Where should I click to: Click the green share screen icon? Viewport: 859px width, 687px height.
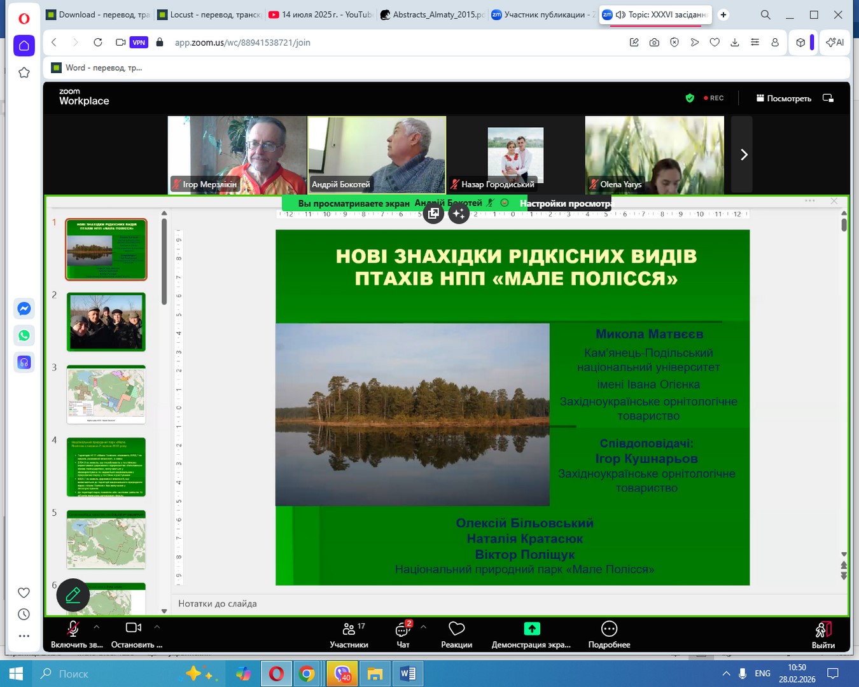531,629
